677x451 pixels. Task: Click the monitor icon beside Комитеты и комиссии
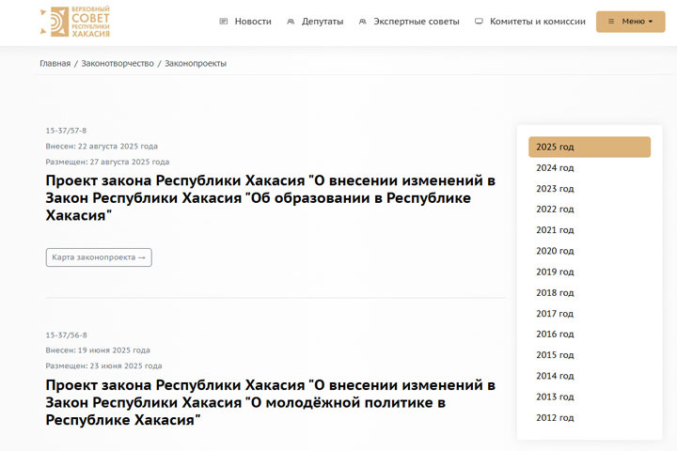coord(479,22)
